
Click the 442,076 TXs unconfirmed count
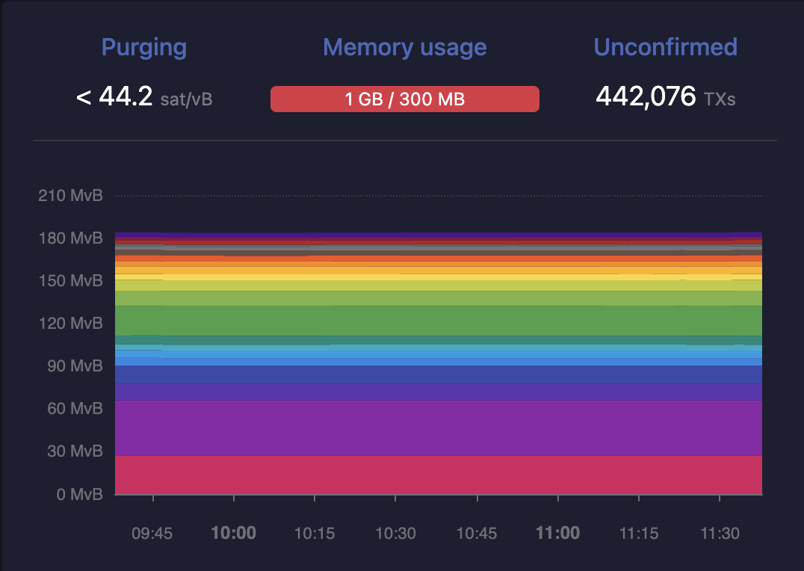(x=666, y=97)
